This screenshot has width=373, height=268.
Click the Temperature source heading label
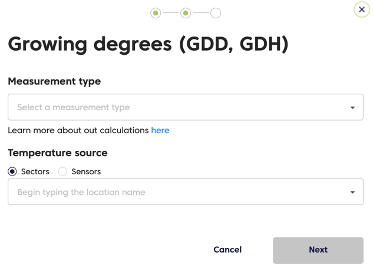58,153
